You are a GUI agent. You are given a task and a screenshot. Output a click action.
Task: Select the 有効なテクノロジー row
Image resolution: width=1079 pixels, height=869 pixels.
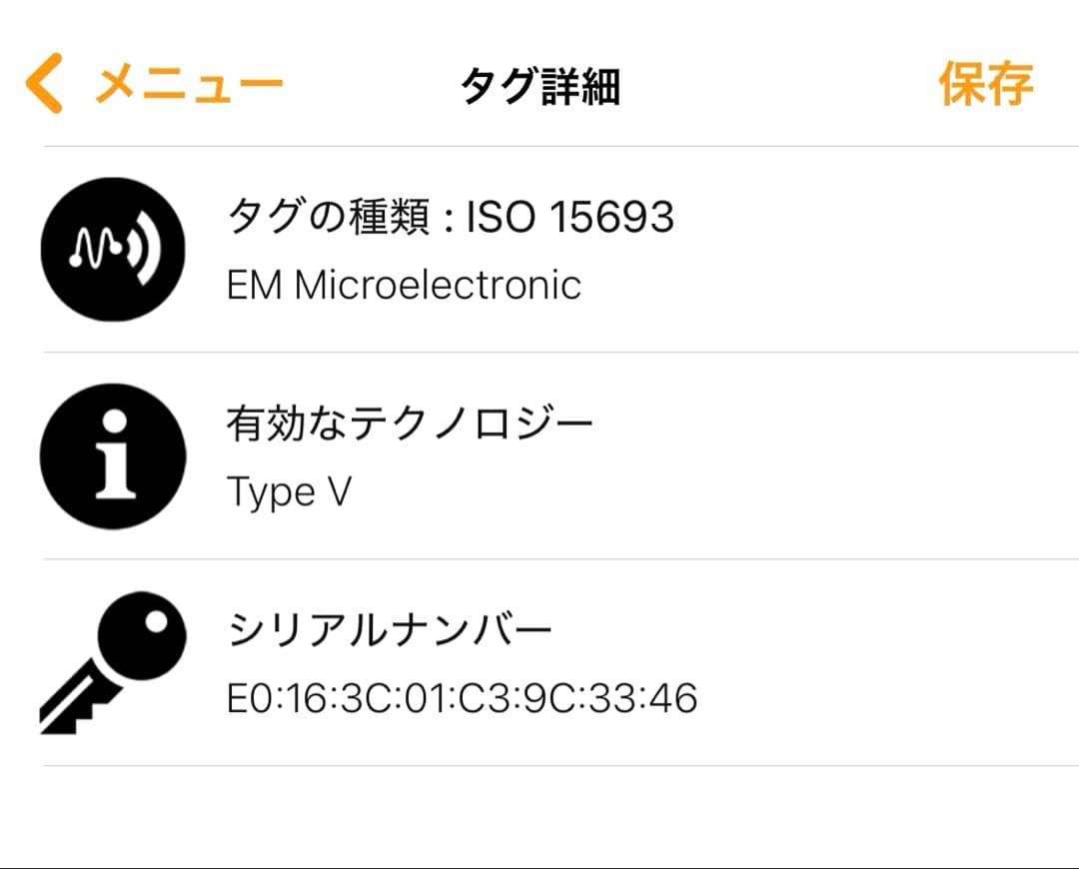click(x=410, y=421)
